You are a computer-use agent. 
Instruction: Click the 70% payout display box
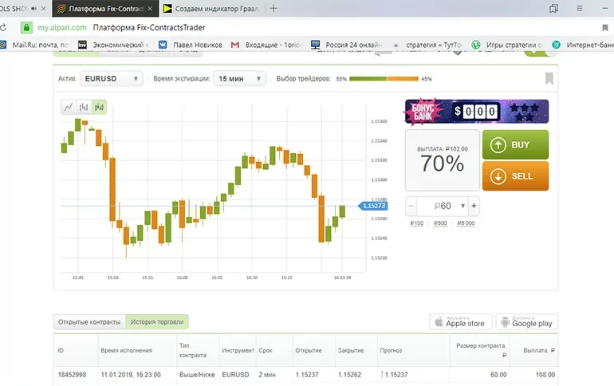point(442,160)
